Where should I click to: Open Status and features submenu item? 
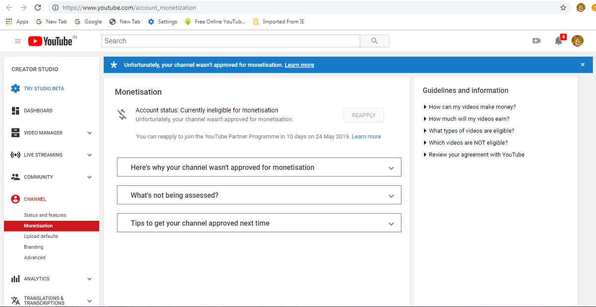tap(45, 215)
